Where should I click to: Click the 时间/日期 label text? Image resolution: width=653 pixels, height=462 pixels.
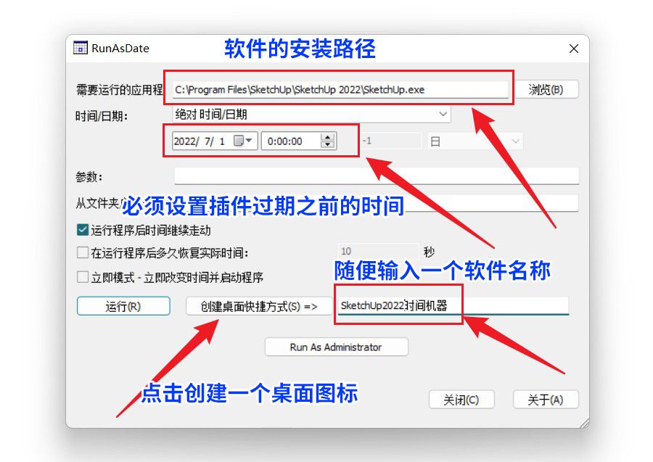pyautogui.click(x=101, y=116)
